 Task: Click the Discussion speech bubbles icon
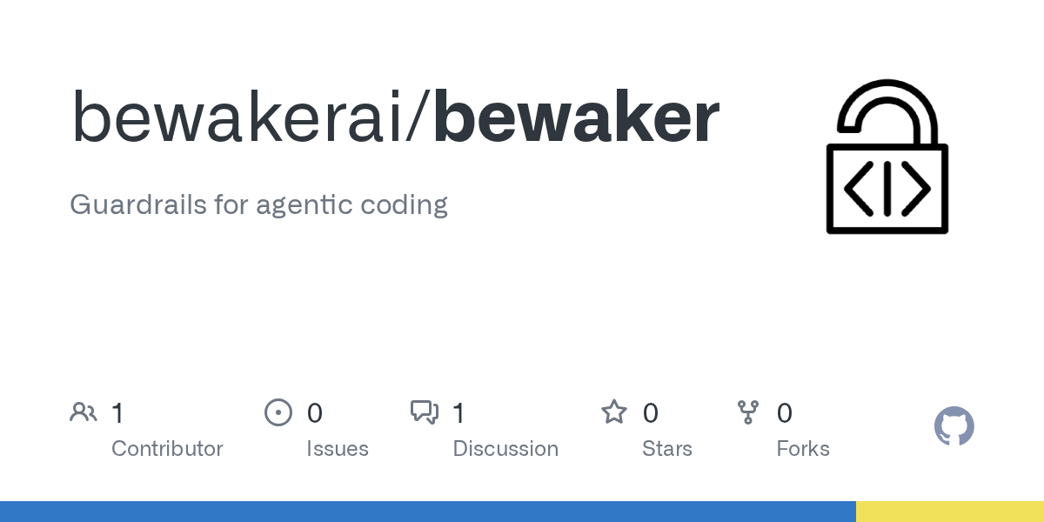(425, 412)
